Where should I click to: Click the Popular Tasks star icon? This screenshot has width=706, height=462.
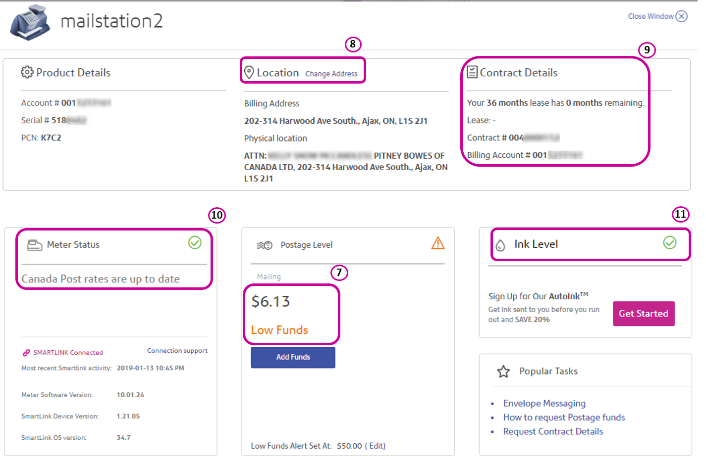click(x=503, y=371)
